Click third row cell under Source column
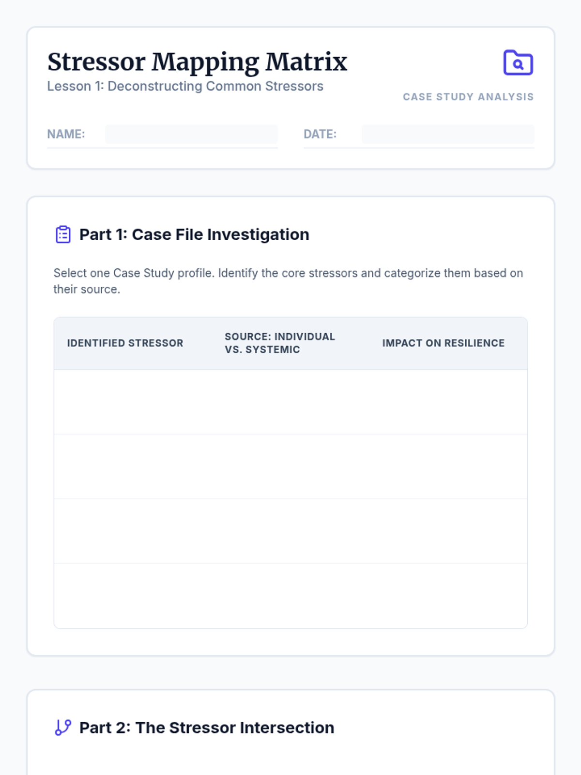581x775 pixels. point(290,531)
